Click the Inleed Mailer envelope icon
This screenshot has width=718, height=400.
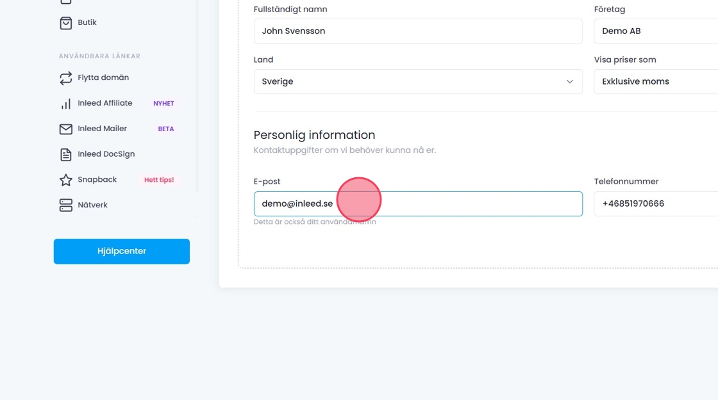(x=65, y=129)
